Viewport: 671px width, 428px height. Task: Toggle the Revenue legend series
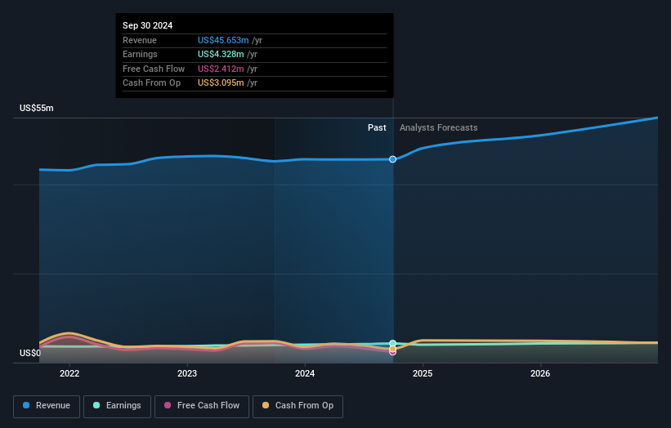(47, 406)
